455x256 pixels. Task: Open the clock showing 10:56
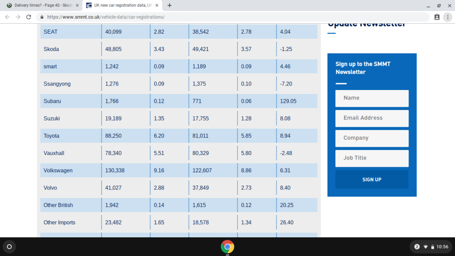coord(442,247)
